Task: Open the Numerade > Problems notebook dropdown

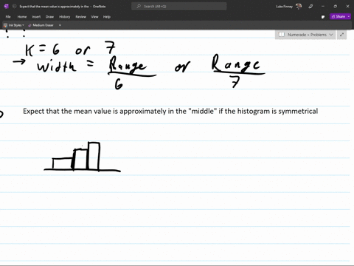Action: coord(305,35)
